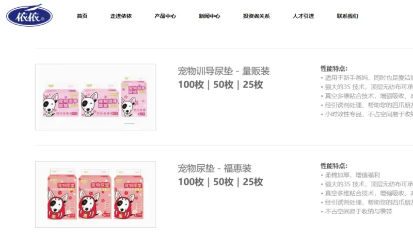Open the 宠物训导尿垫 量贩装 product image

[x=96, y=97]
